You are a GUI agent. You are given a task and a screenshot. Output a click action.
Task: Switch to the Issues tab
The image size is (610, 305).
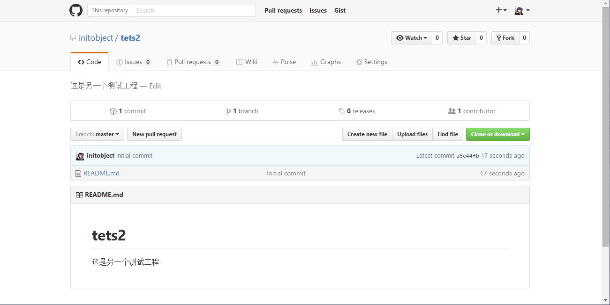coord(134,62)
